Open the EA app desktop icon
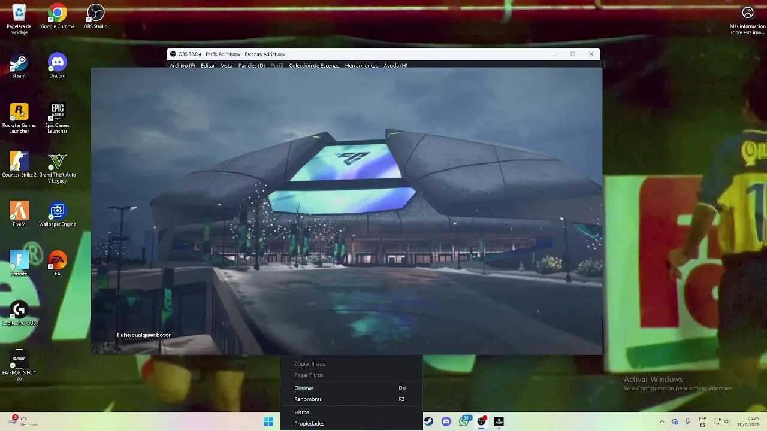Screen dimensions: 767x431 point(58,263)
